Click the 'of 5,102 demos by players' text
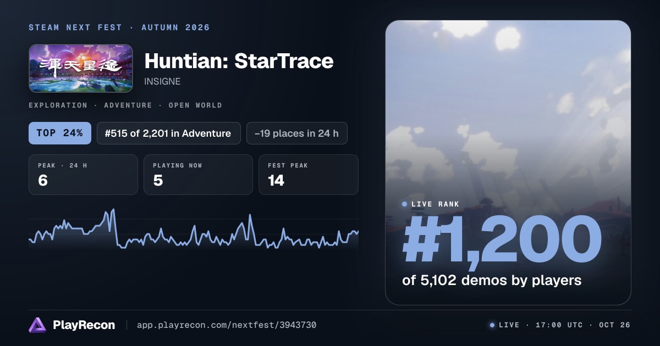The image size is (660, 346). pyautogui.click(x=492, y=280)
